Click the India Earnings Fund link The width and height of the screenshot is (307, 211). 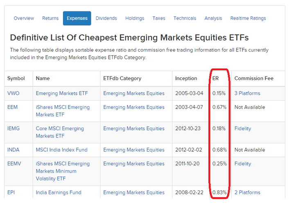(59, 192)
